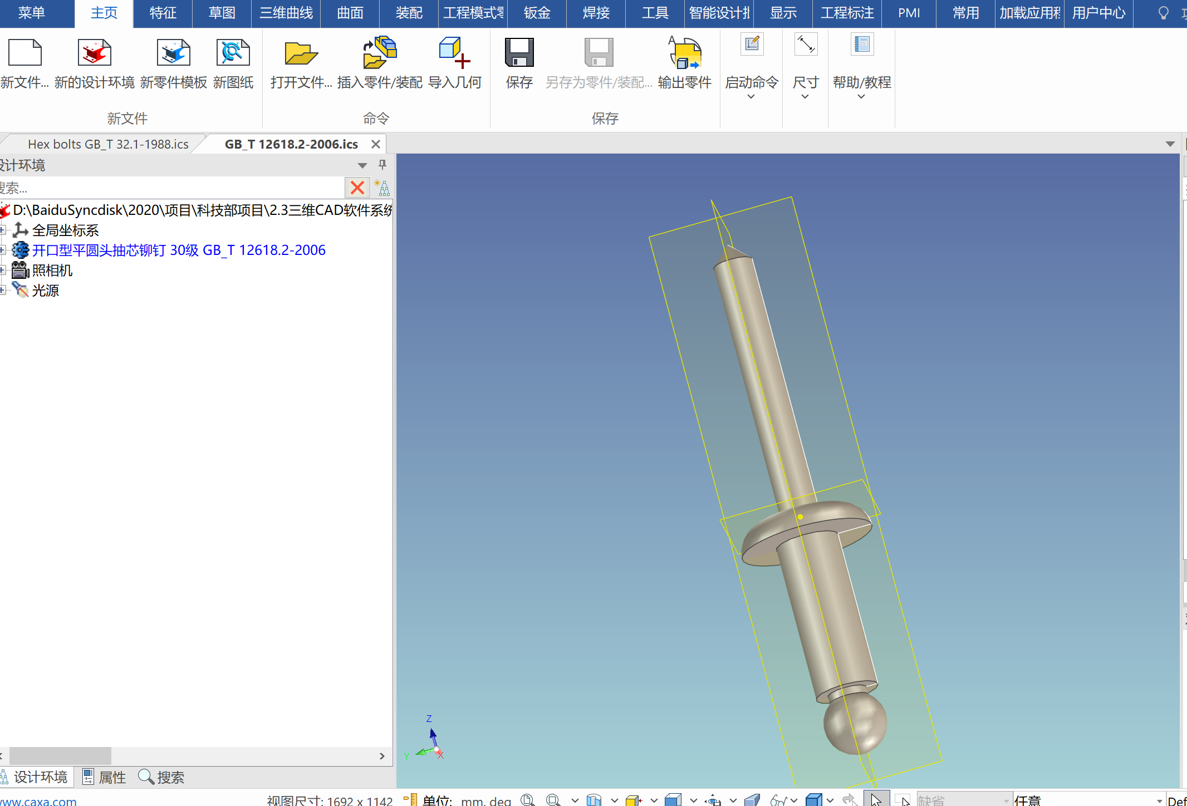Click the lightbulb icon in the ribbon tabs

tap(1163, 13)
